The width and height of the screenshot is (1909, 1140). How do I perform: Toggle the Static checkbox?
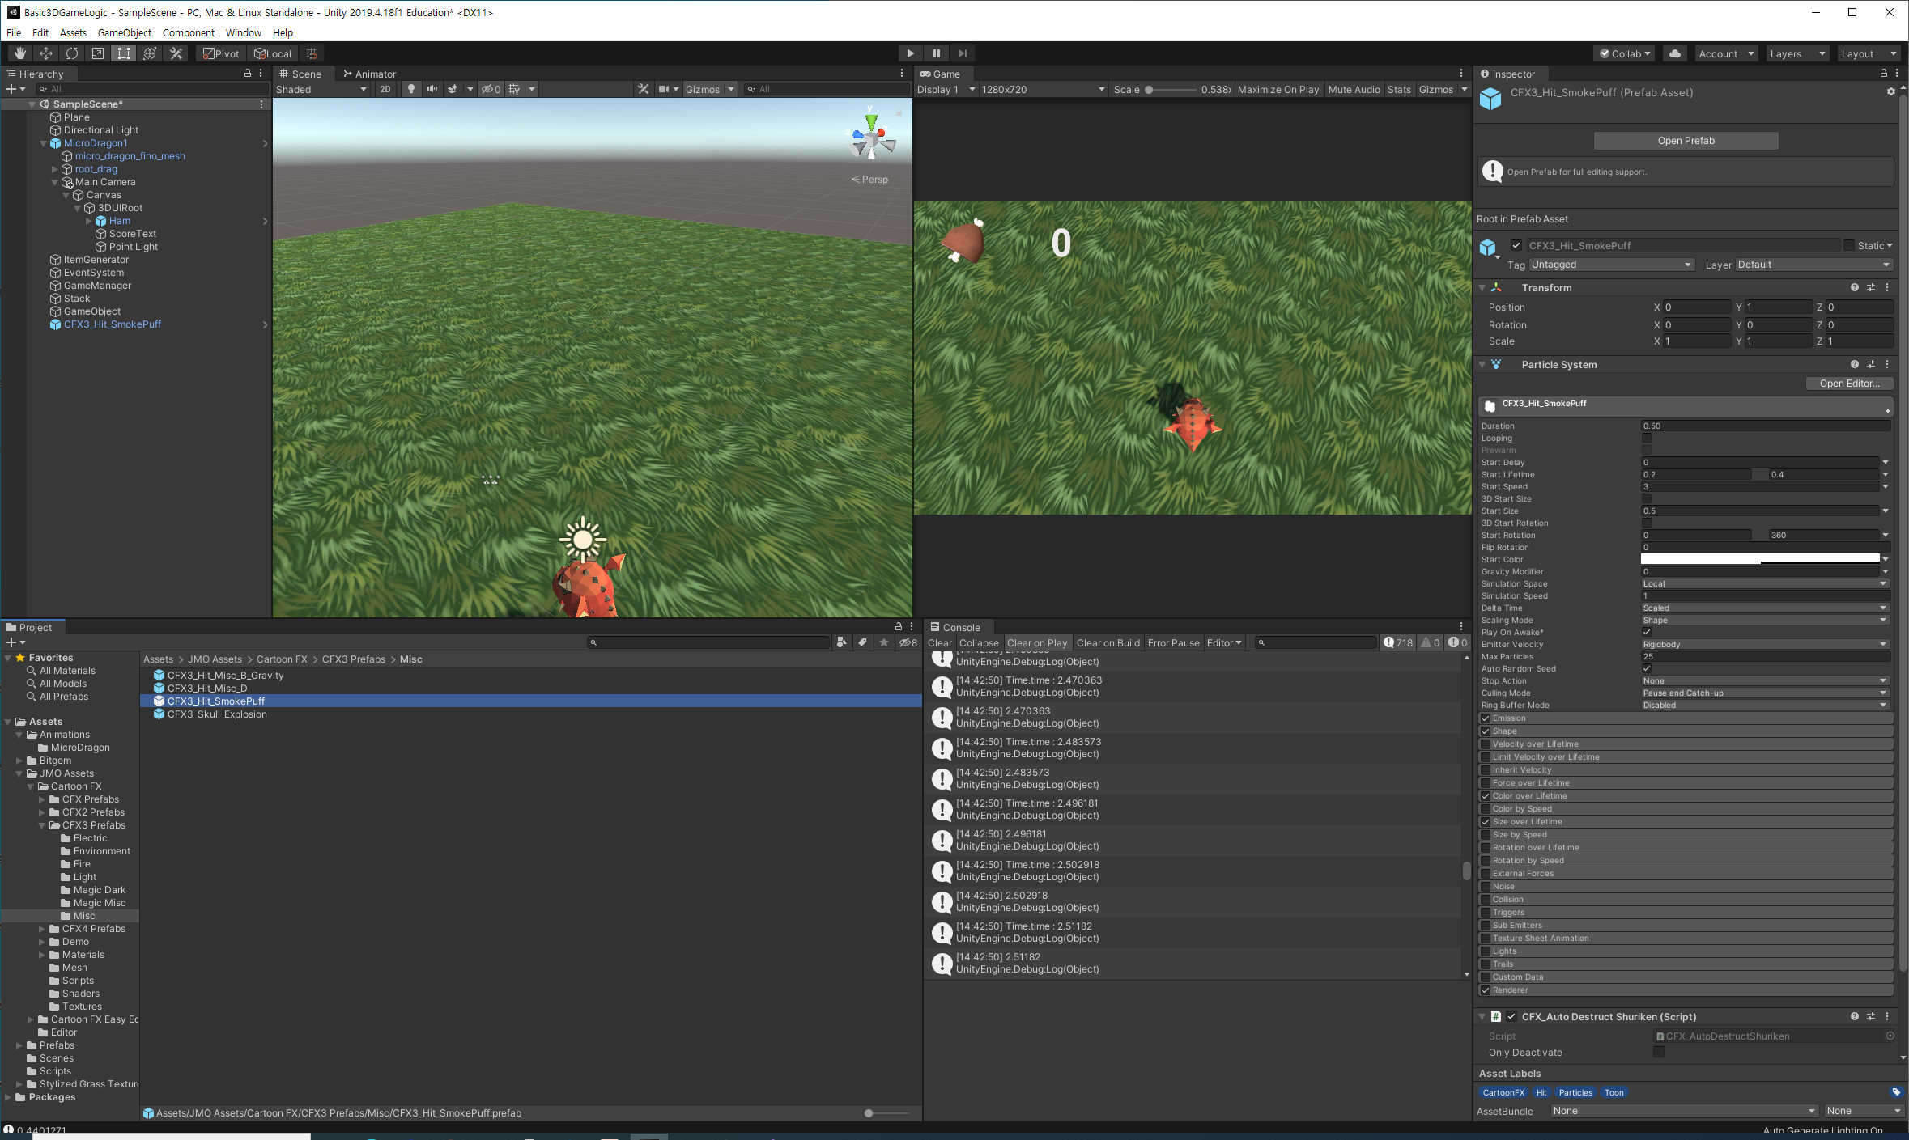pos(1848,245)
